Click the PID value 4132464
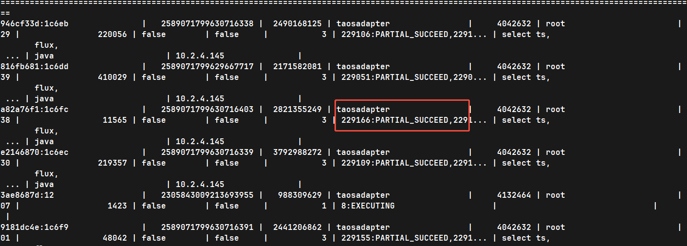Image resolution: width=687 pixels, height=246 pixels. [x=517, y=195]
